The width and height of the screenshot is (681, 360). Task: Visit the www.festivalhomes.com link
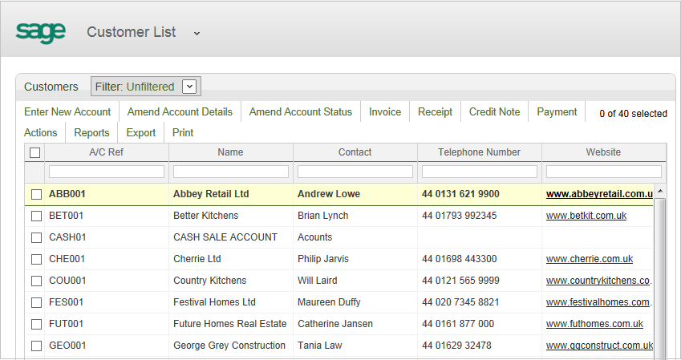click(598, 302)
